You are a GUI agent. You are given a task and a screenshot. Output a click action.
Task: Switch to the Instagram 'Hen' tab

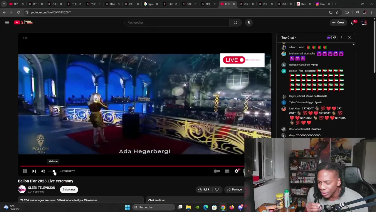[323, 4]
